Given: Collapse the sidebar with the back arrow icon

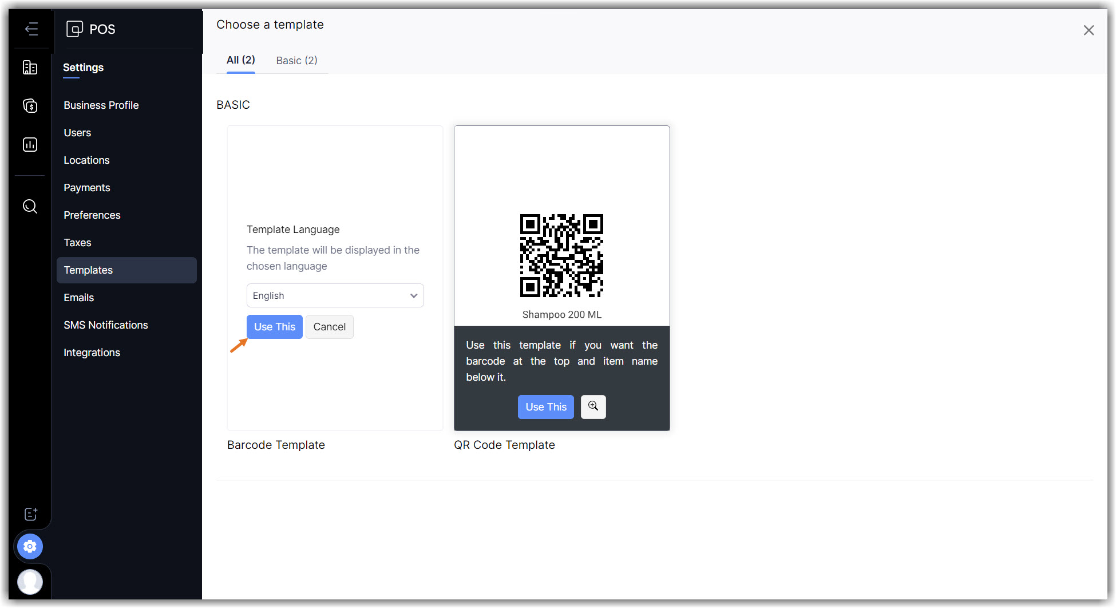Looking at the screenshot, I should 31,29.
